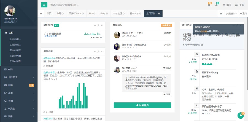Screen dimensions: 248x122
Task: Expand the UI元素 sidebar menu
Action: [x=19, y=108]
